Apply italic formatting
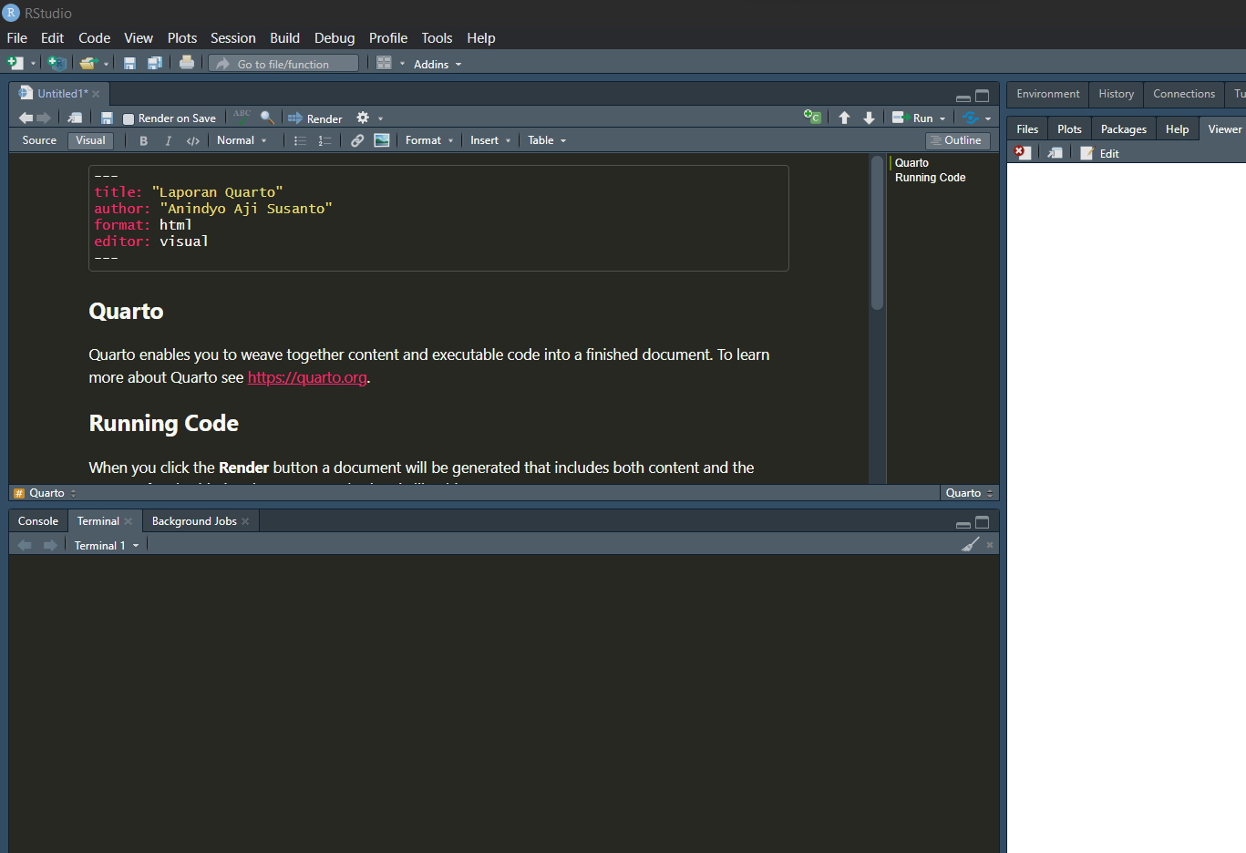The image size is (1246, 853). click(168, 140)
